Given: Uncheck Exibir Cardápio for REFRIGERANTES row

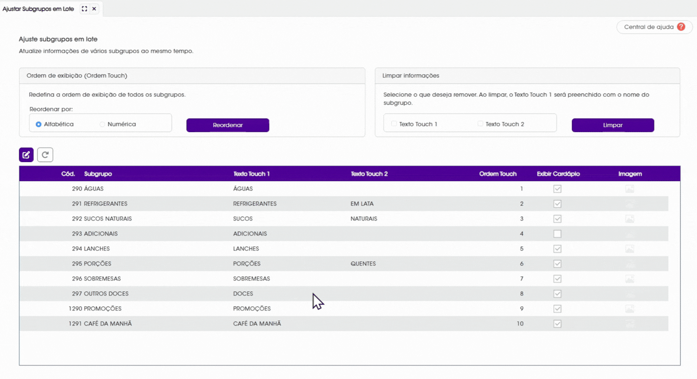Looking at the screenshot, I should [x=558, y=204].
